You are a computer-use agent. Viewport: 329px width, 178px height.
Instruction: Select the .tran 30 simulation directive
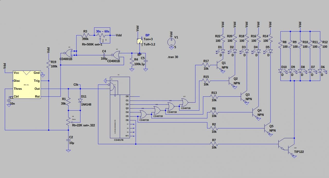(172, 57)
